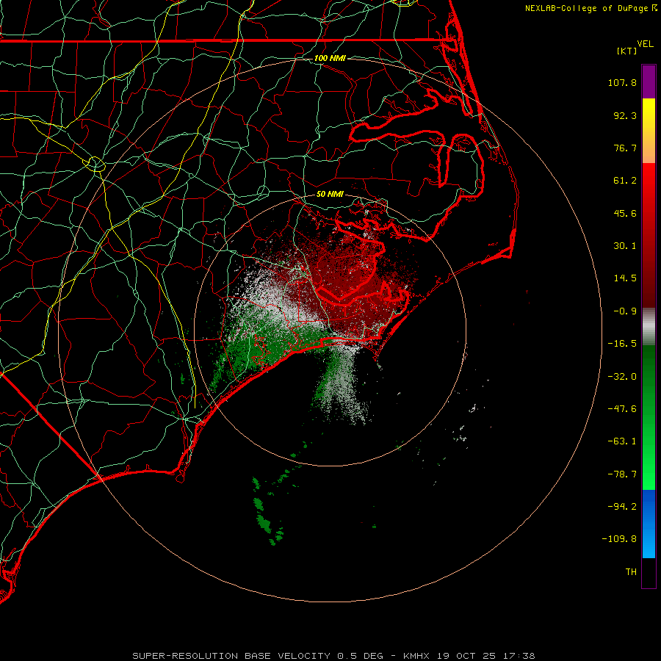Click the 50 NMI range ring label

point(330,195)
